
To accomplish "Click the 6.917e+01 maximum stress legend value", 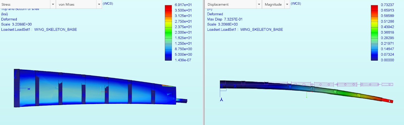I will pyautogui.click(x=183, y=5).
